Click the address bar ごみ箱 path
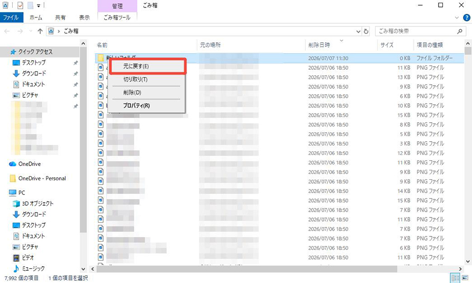 71,31
